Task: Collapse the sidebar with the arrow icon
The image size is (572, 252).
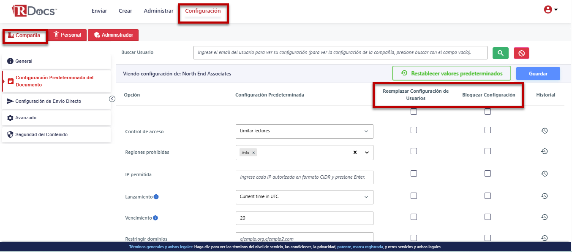Action: pyautogui.click(x=112, y=99)
